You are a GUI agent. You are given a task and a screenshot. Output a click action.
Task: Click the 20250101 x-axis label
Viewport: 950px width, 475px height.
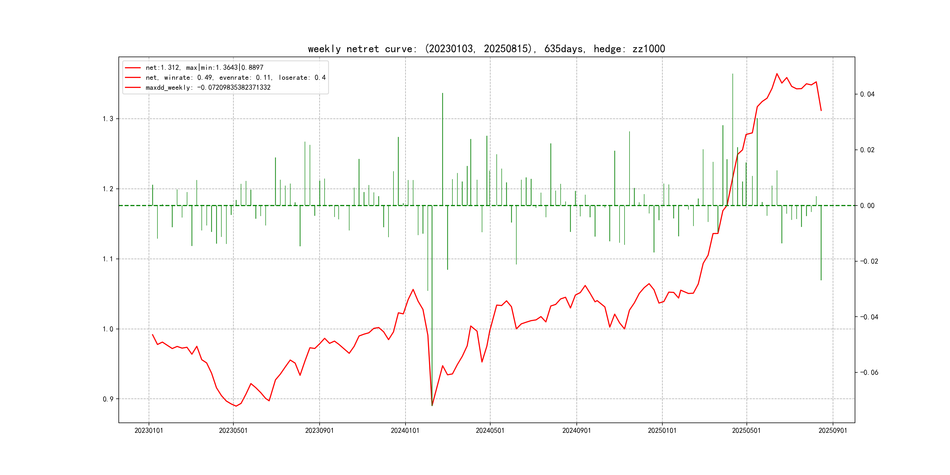pos(662,430)
